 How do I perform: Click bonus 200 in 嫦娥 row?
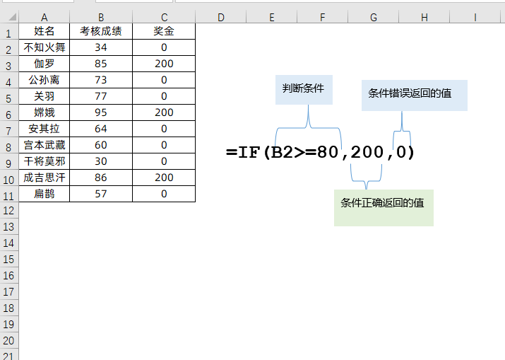[x=164, y=112]
